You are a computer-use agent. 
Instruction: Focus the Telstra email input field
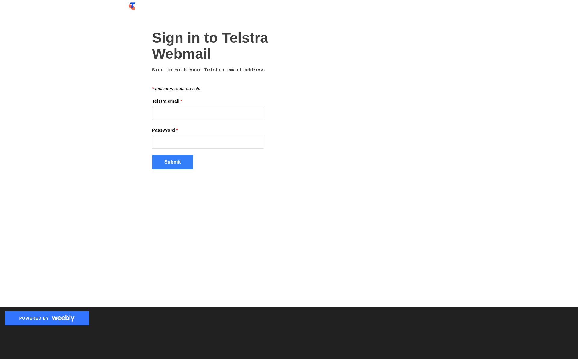point(207,113)
